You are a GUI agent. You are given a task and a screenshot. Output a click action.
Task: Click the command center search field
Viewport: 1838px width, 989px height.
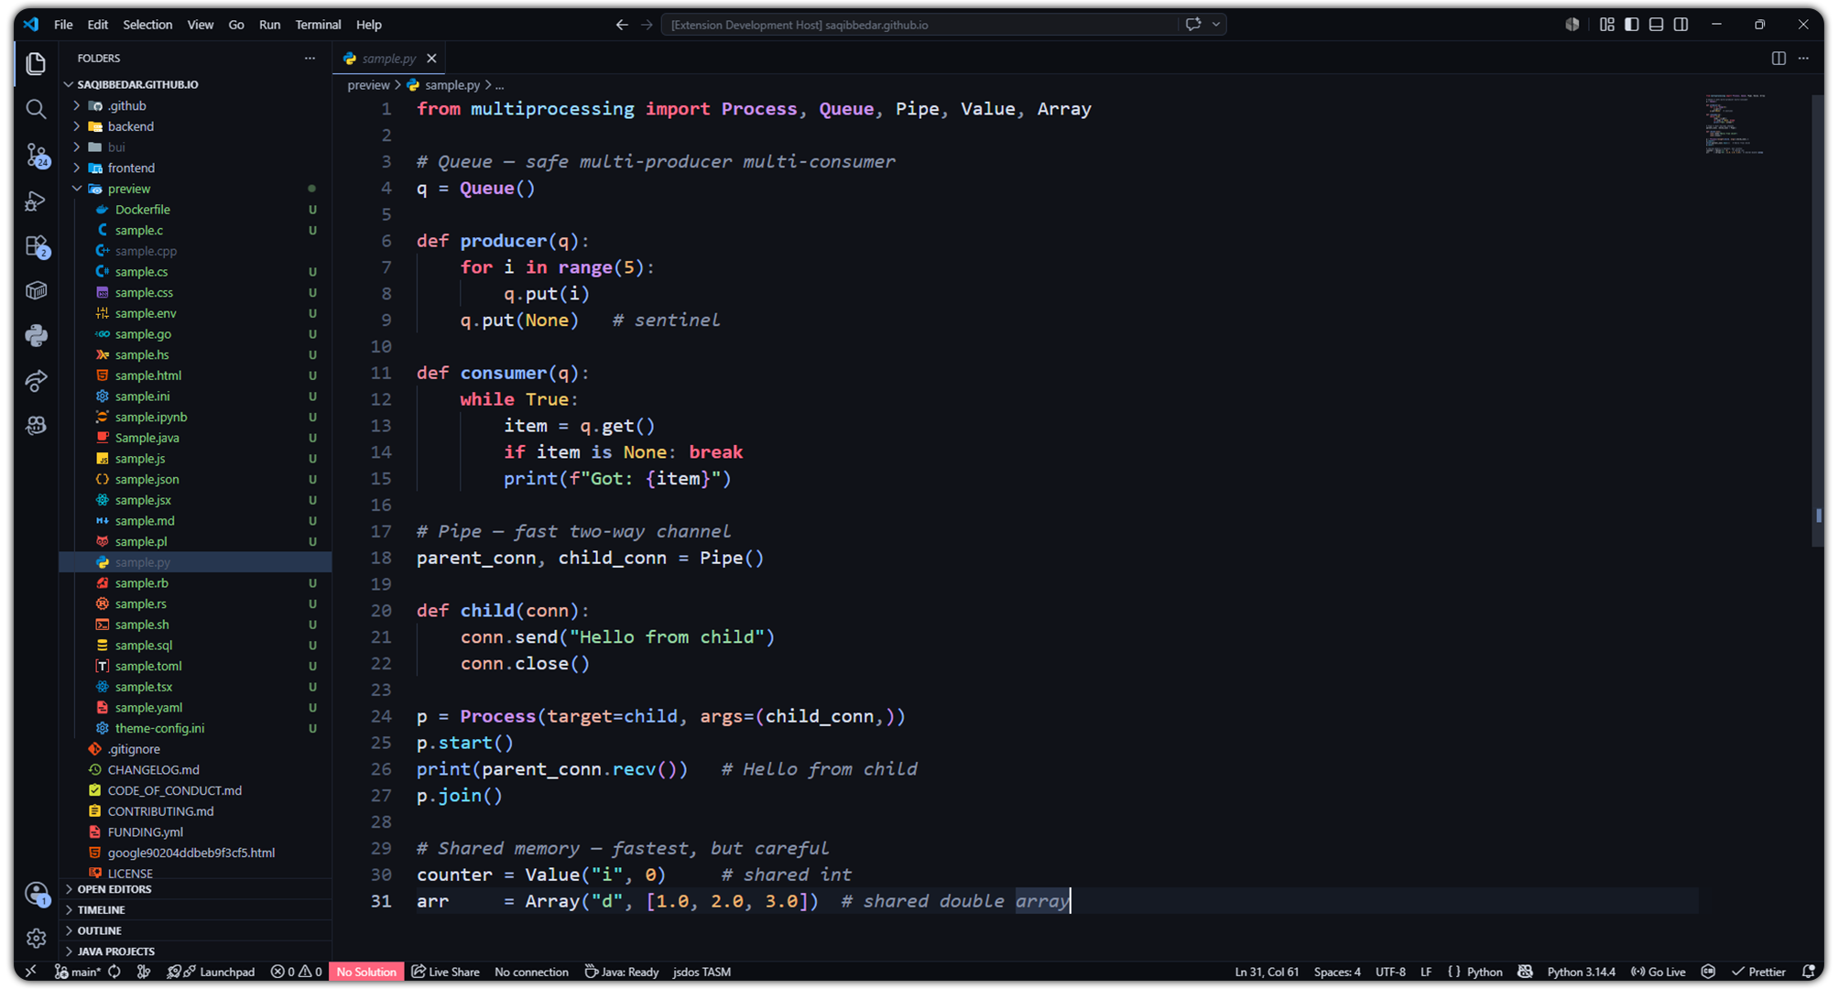tap(919, 25)
